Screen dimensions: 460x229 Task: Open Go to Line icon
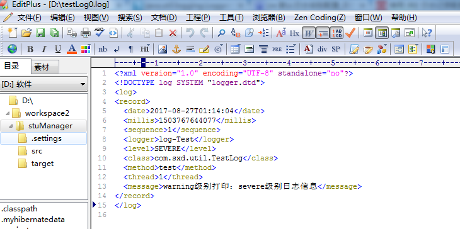(263, 33)
